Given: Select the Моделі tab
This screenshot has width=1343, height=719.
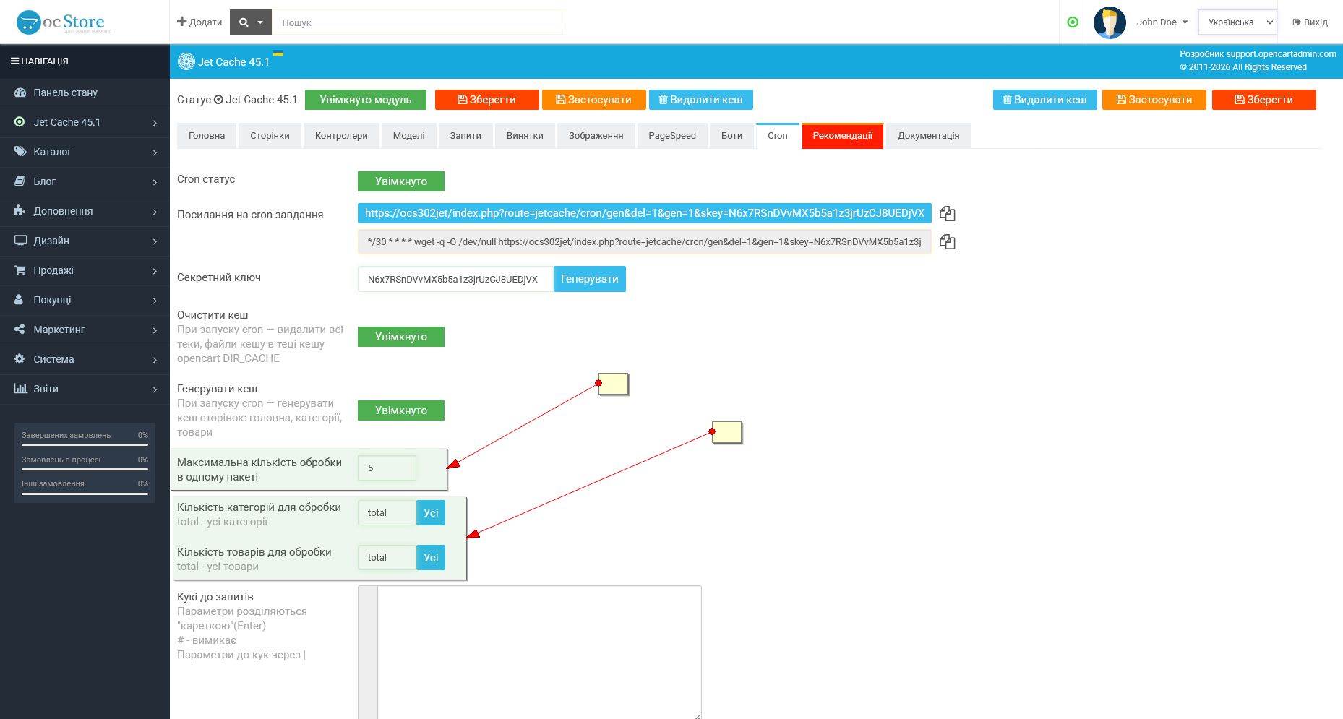Looking at the screenshot, I should [409, 136].
